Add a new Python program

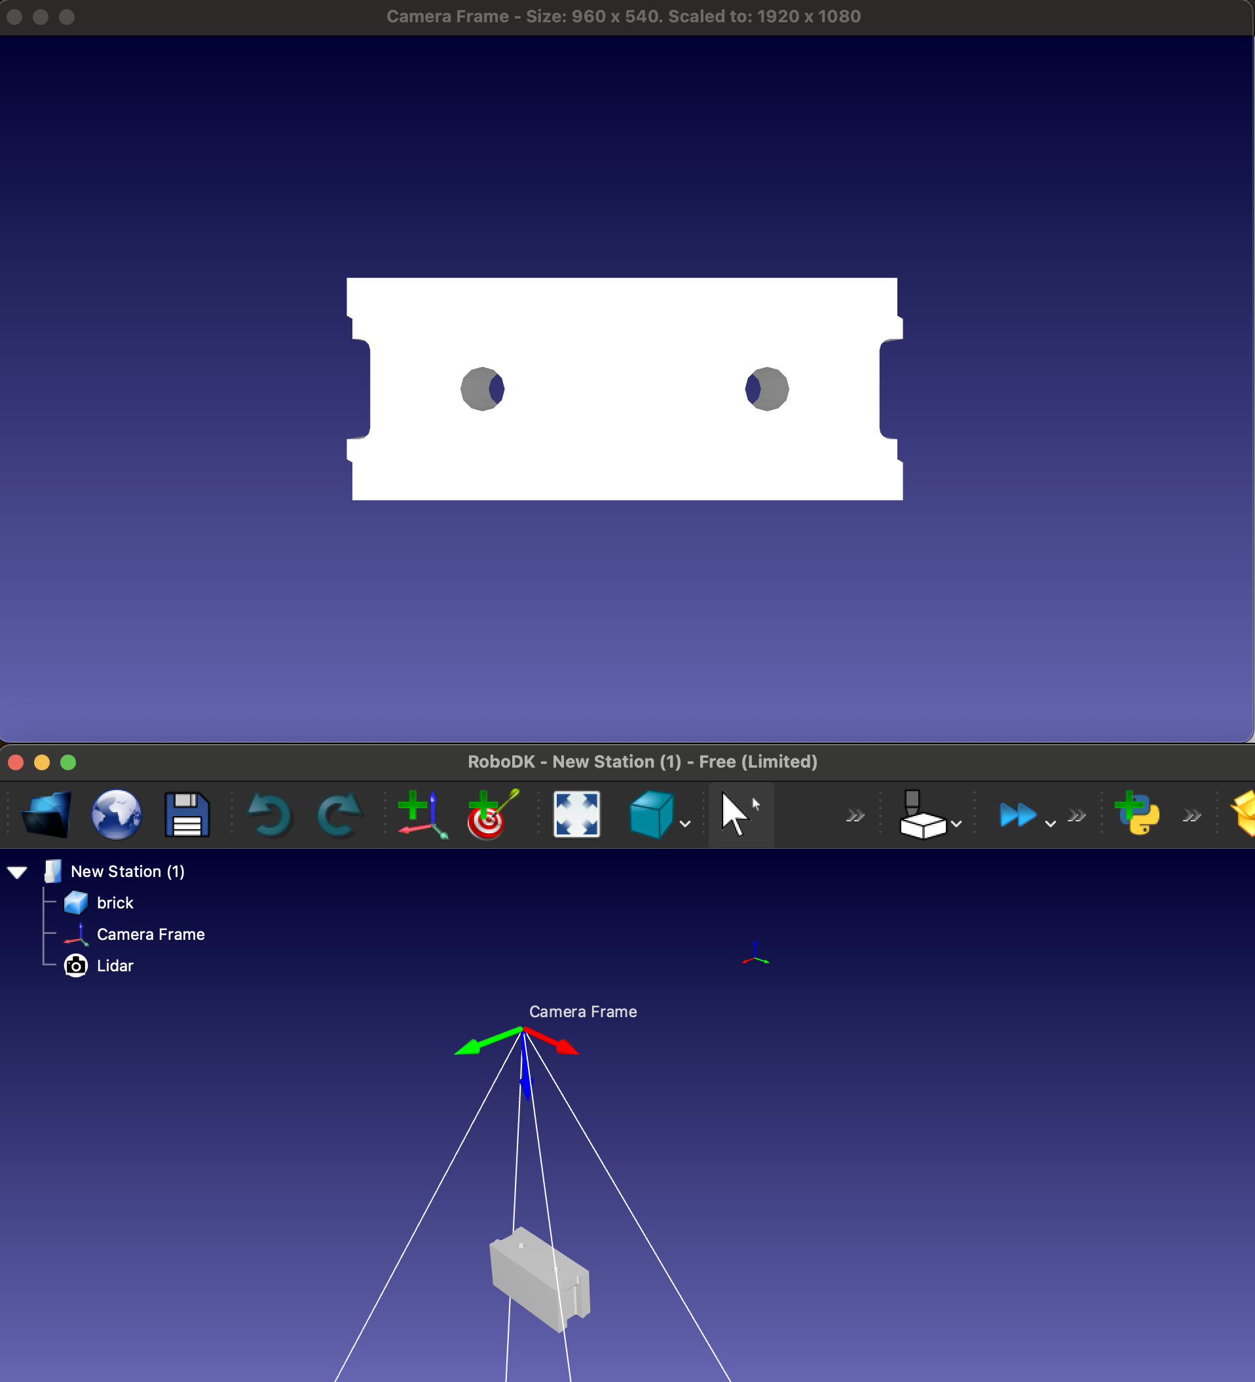[1137, 813]
